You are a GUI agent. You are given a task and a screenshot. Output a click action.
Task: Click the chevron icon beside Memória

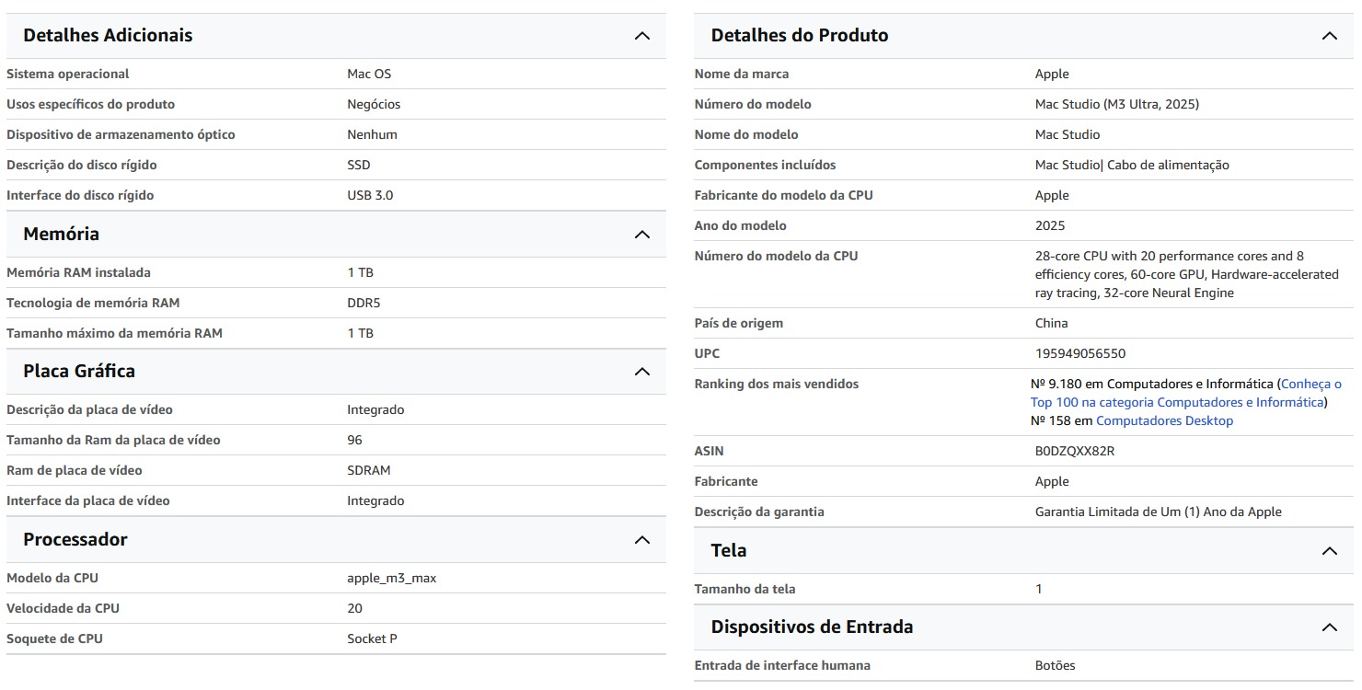642,235
